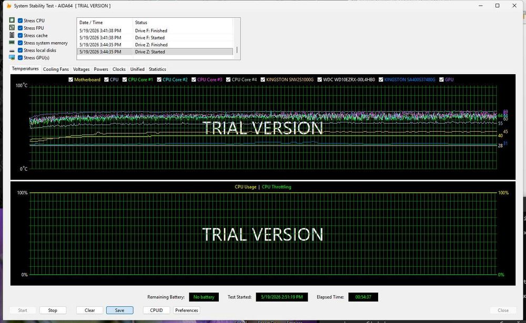Uncheck the Stress CPU checkbox
This screenshot has height=323, width=526.
tap(20, 20)
